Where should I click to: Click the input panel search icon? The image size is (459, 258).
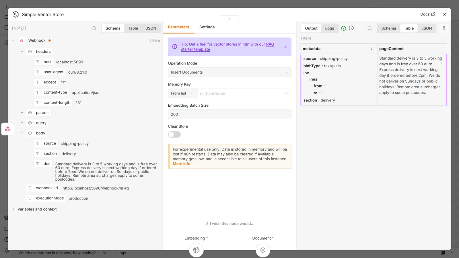[x=94, y=28]
